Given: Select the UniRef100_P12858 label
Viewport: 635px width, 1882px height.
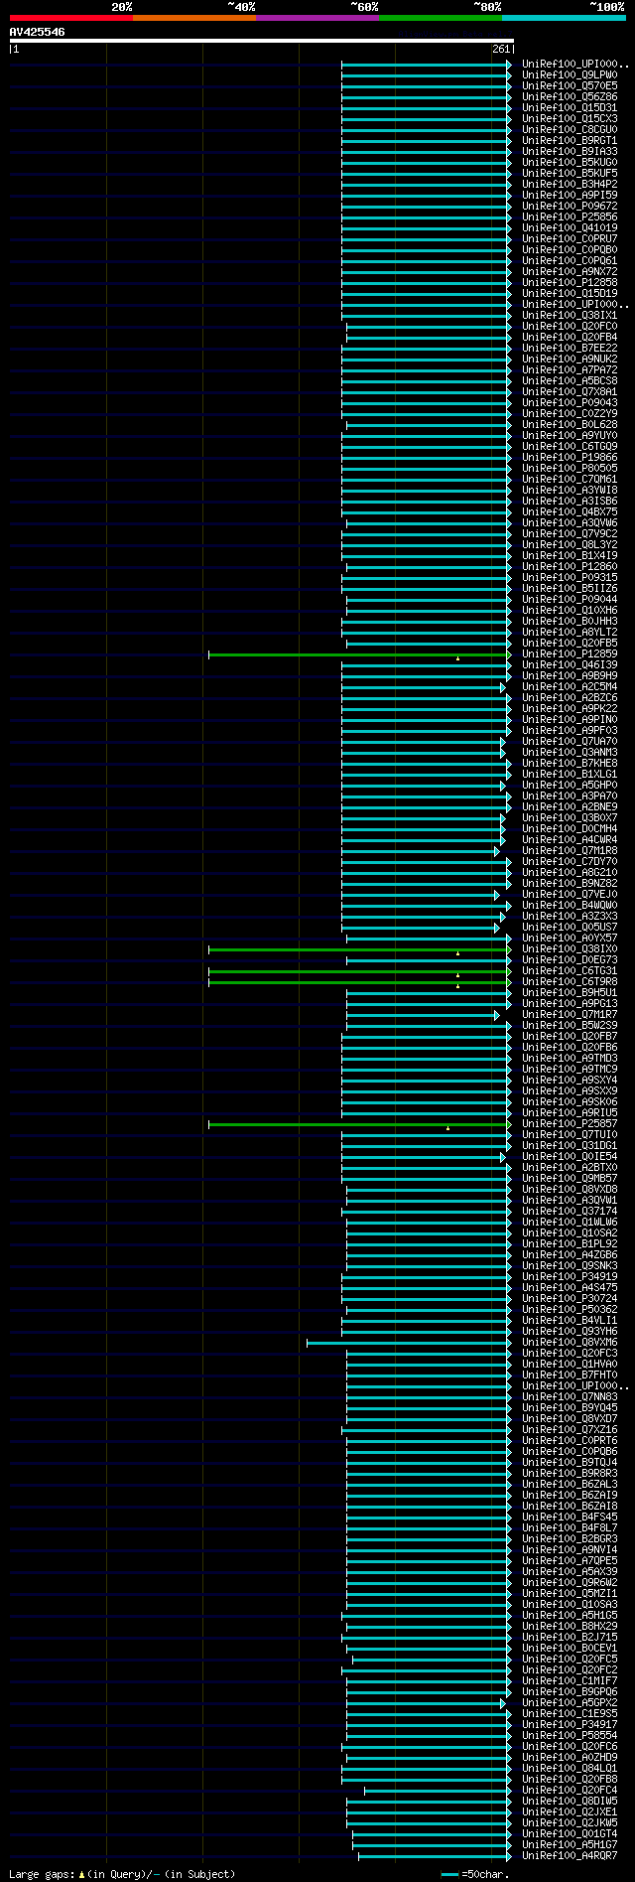Looking at the screenshot, I should click(570, 283).
